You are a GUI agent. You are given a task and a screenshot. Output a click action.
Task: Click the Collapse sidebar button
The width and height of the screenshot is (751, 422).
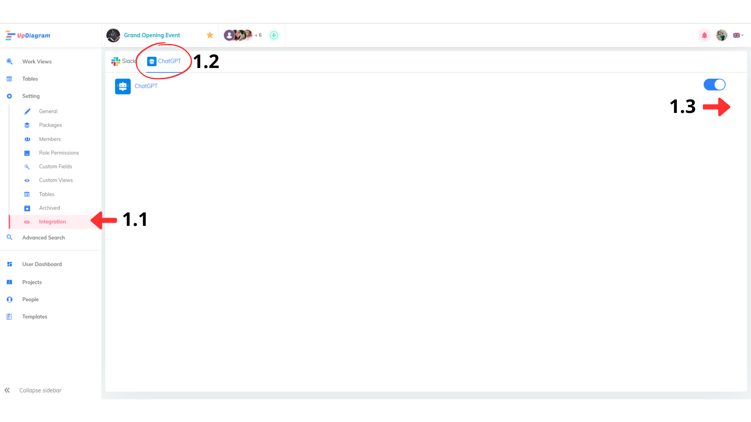(x=34, y=390)
